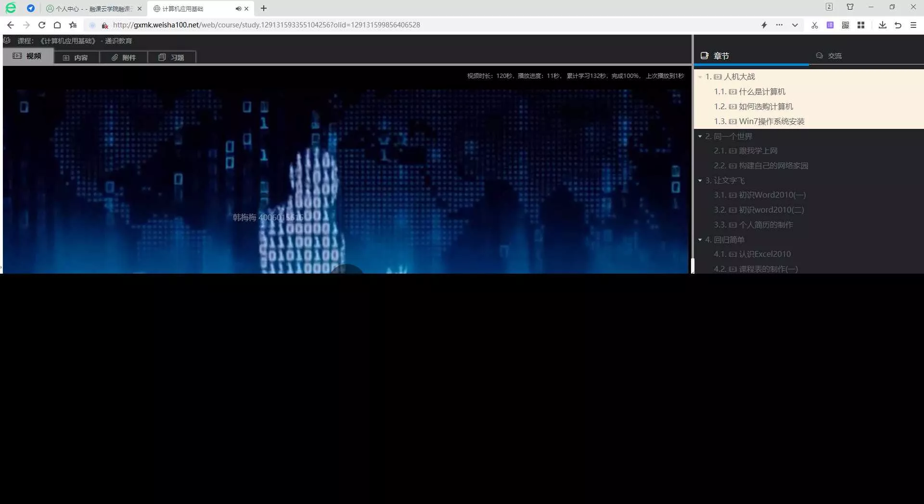Collapse chapter 3 让文字飞

[700, 181]
